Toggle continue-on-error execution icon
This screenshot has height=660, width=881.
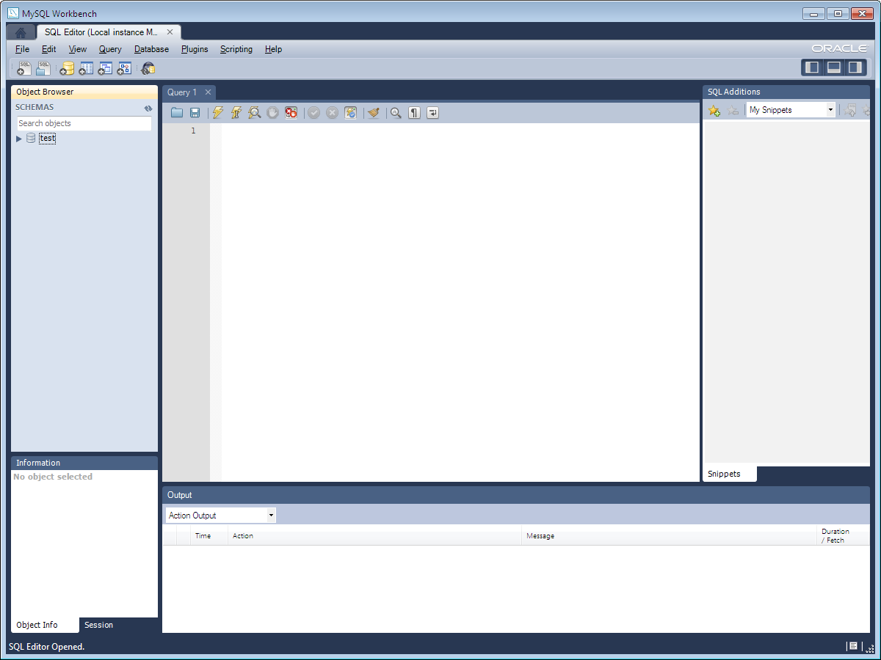pyautogui.click(x=291, y=113)
